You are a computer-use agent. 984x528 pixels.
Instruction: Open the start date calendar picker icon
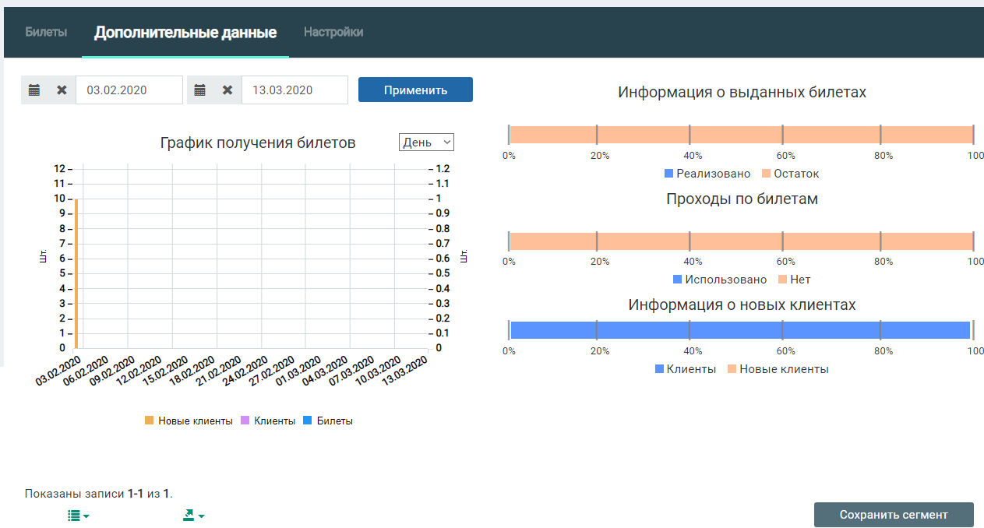coord(34,90)
